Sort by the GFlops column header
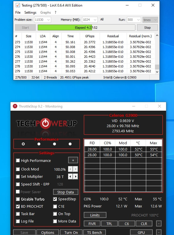 (x=89, y=36)
